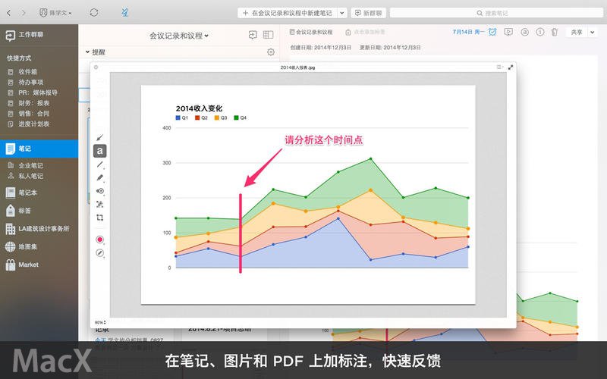Open the line thickness picker
Viewport: 607px width, 379px height.
click(100, 253)
